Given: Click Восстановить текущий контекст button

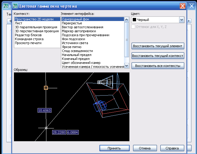Looking at the screenshot, I should [x=158, y=56].
